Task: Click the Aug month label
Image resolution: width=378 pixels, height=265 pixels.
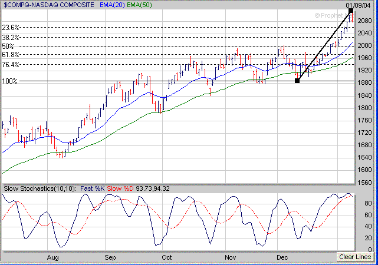Action: (x=53, y=257)
